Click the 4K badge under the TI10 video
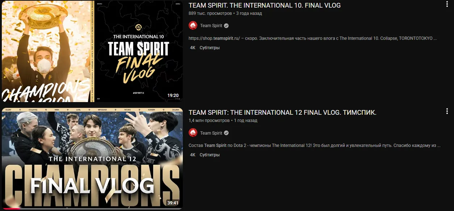454x211 pixels. pos(193,48)
